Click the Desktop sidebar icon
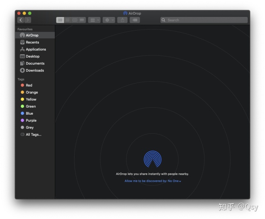Image resolution: width=265 pixels, height=219 pixels. pyautogui.click(x=22, y=56)
